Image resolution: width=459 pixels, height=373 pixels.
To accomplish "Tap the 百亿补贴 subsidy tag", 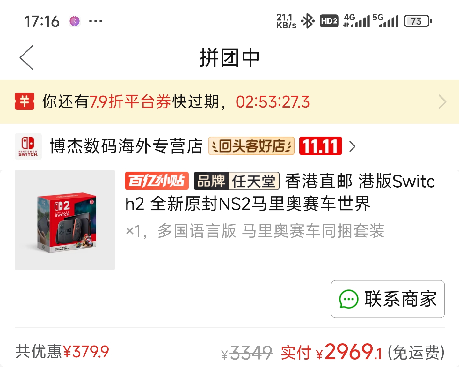I will [157, 181].
